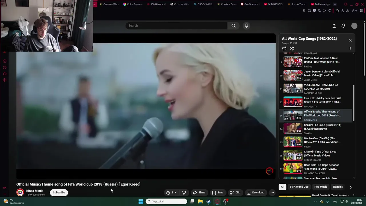Click the taskbar Wyszukaj search box
The width and height of the screenshot is (366, 206).
pyautogui.click(x=166, y=201)
